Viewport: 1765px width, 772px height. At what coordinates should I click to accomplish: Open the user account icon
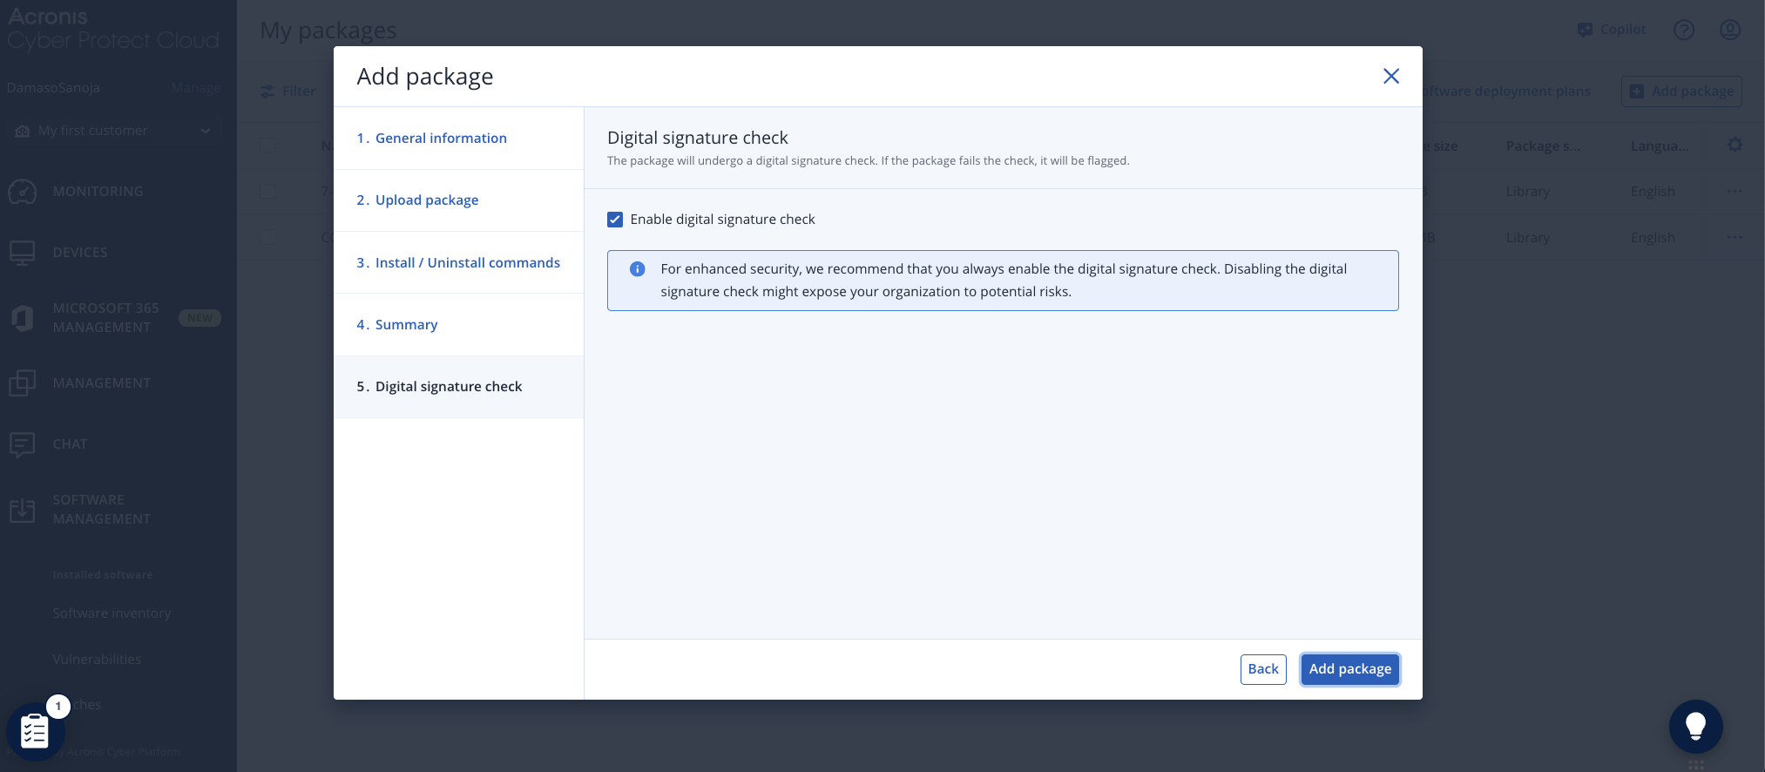(1730, 30)
